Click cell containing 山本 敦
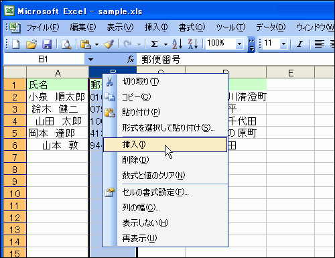The width and height of the screenshot is (335, 258). (x=58, y=145)
